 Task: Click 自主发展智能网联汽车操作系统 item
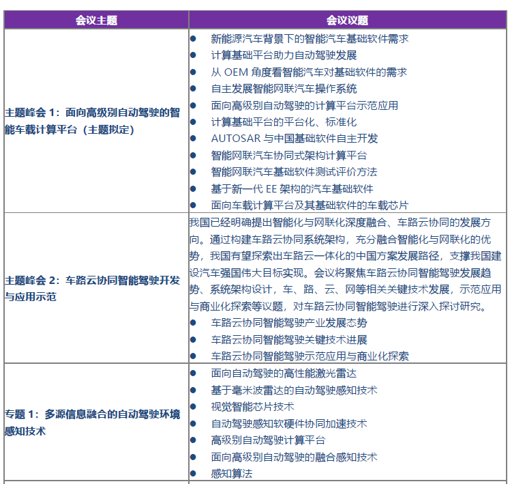point(284,89)
